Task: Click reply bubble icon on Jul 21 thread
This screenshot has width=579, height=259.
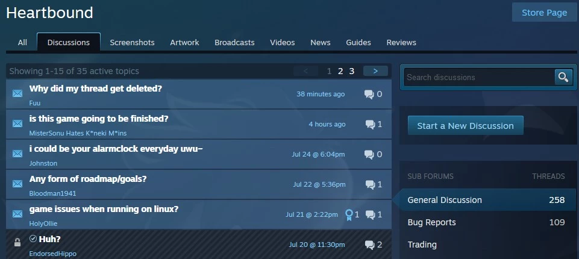Action: pos(370,214)
